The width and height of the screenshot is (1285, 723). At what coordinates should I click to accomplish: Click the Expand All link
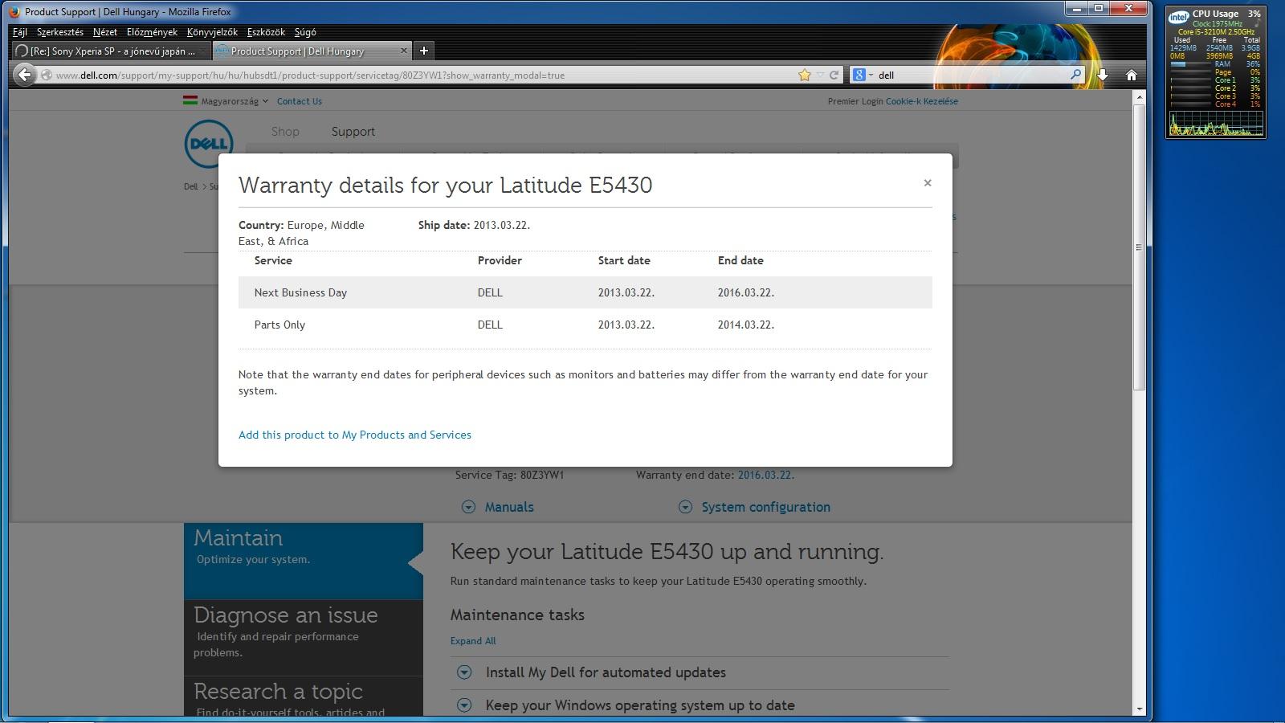(473, 641)
